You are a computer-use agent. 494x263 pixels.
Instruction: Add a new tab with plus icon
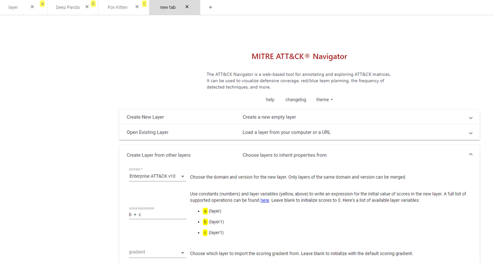(x=211, y=7)
